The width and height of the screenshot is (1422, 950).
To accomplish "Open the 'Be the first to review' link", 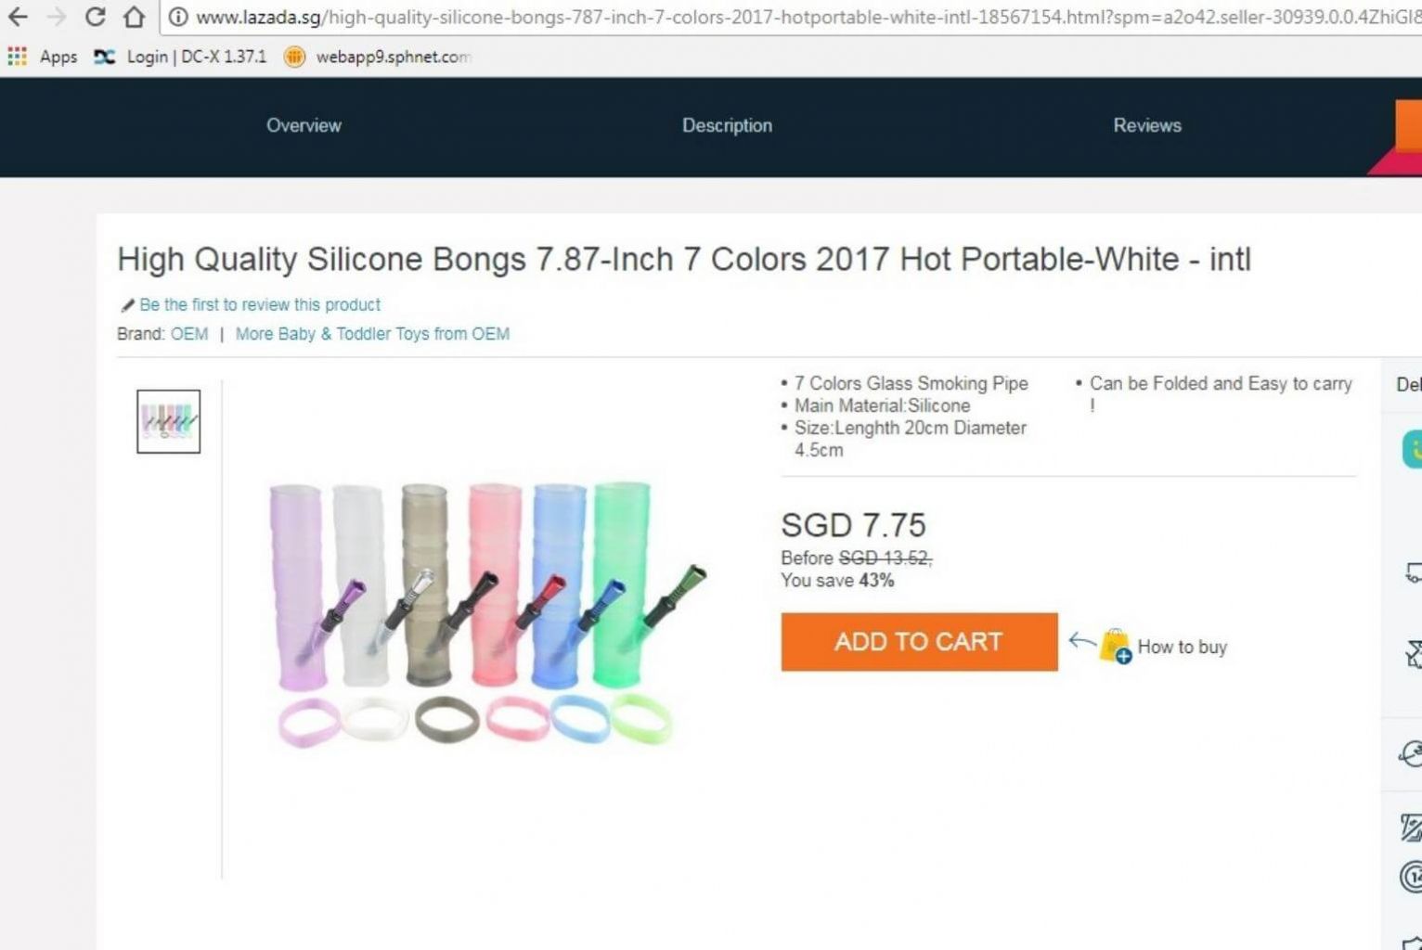I will click(260, 304).
